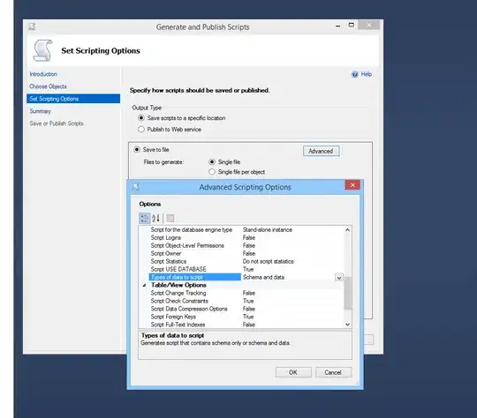This screenshot has width=477, height=418.
Task: Open the Introduction step in sidebar
Action: 43,74
